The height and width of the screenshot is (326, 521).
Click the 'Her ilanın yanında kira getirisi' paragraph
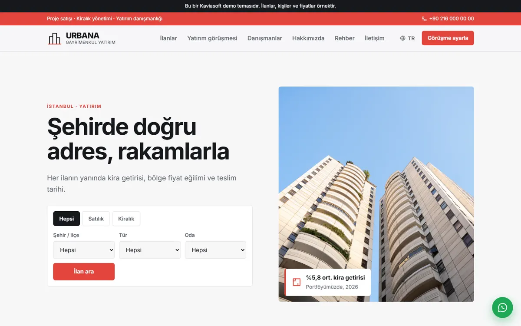click(142, 183)
